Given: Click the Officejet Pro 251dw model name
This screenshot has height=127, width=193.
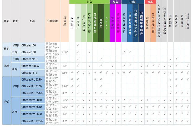Looking at the screenshot, I should click(33, 93).
